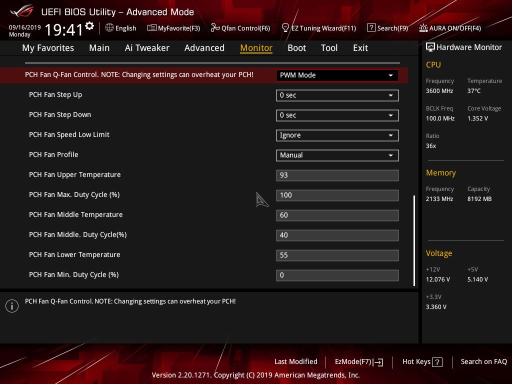
Task: Select PCH Fan Lower Temperature label
Action: (x=74, y=254)
